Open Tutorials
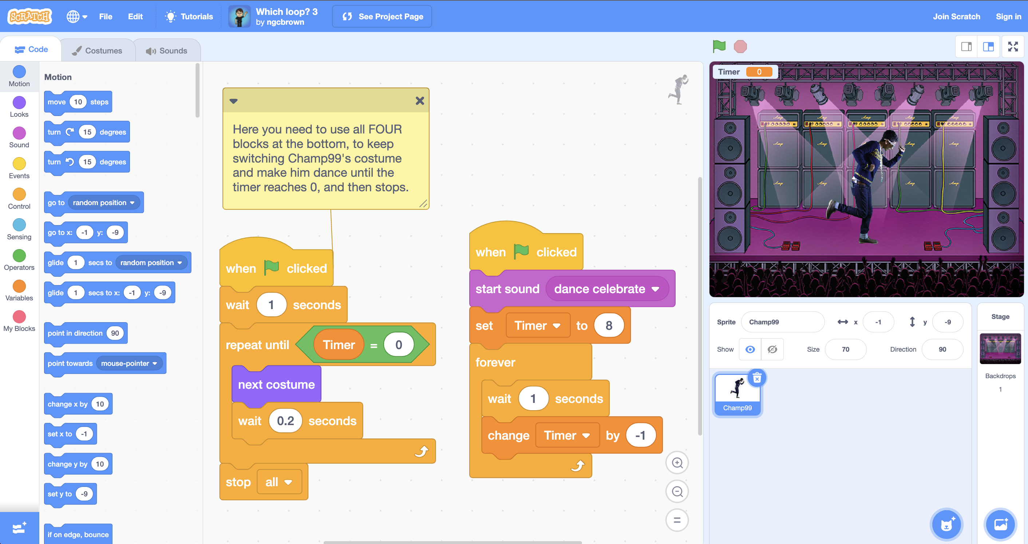Image resolution: width=1028 pixels, height=544 pixels. click(189, 16)
